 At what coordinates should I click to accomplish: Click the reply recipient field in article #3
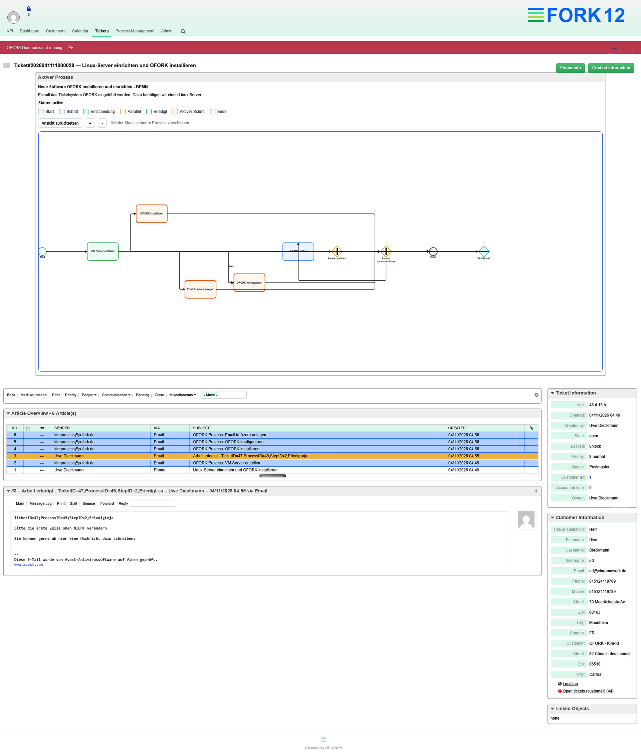[153, 503]
